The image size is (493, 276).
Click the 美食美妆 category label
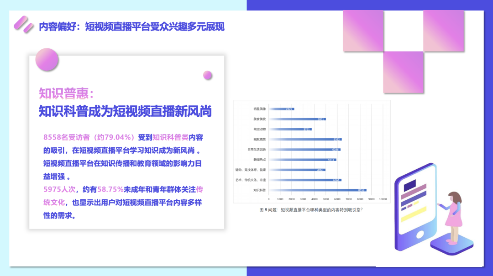pos(259,119)
